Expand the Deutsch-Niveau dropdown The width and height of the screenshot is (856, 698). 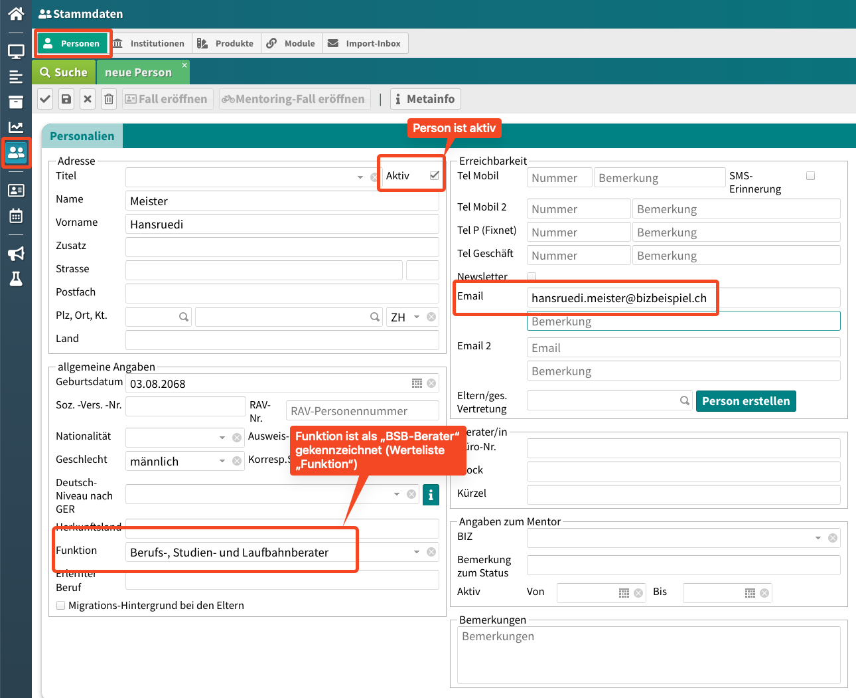(x=397, y=494)
